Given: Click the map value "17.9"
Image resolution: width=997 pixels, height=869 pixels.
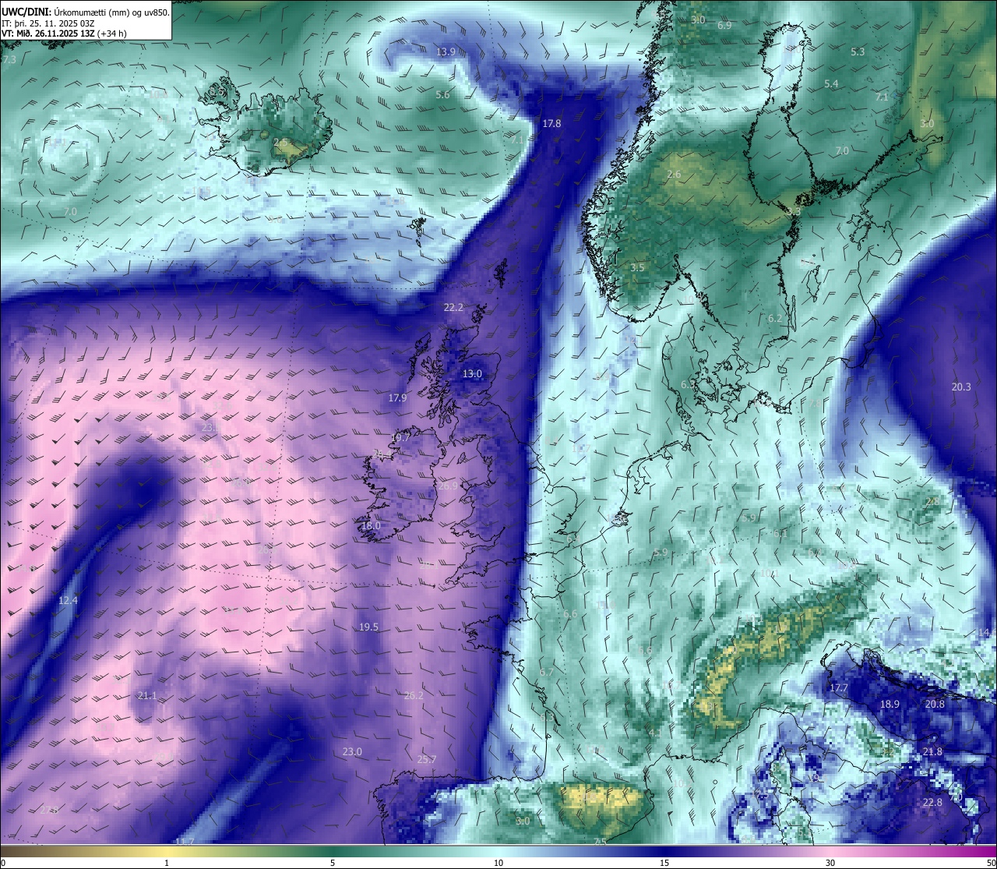Looking at the screenshot, I should coord(397,397).
